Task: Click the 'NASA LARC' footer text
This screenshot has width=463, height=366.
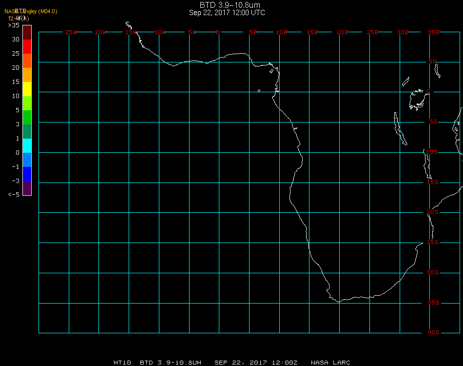Action: coord(330,363)
